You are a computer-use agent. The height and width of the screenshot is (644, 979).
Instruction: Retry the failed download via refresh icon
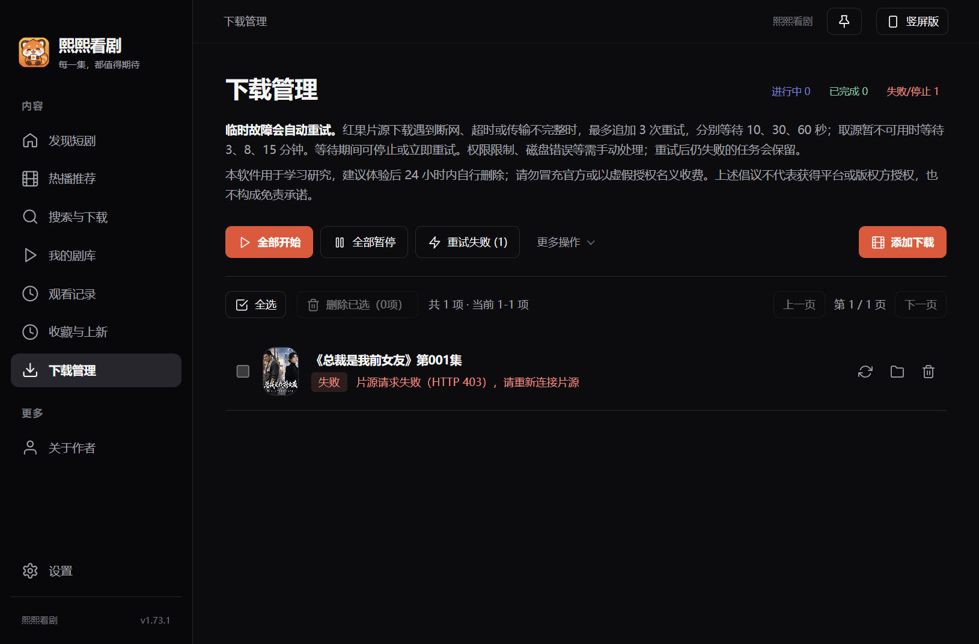(x=865, y=372)
